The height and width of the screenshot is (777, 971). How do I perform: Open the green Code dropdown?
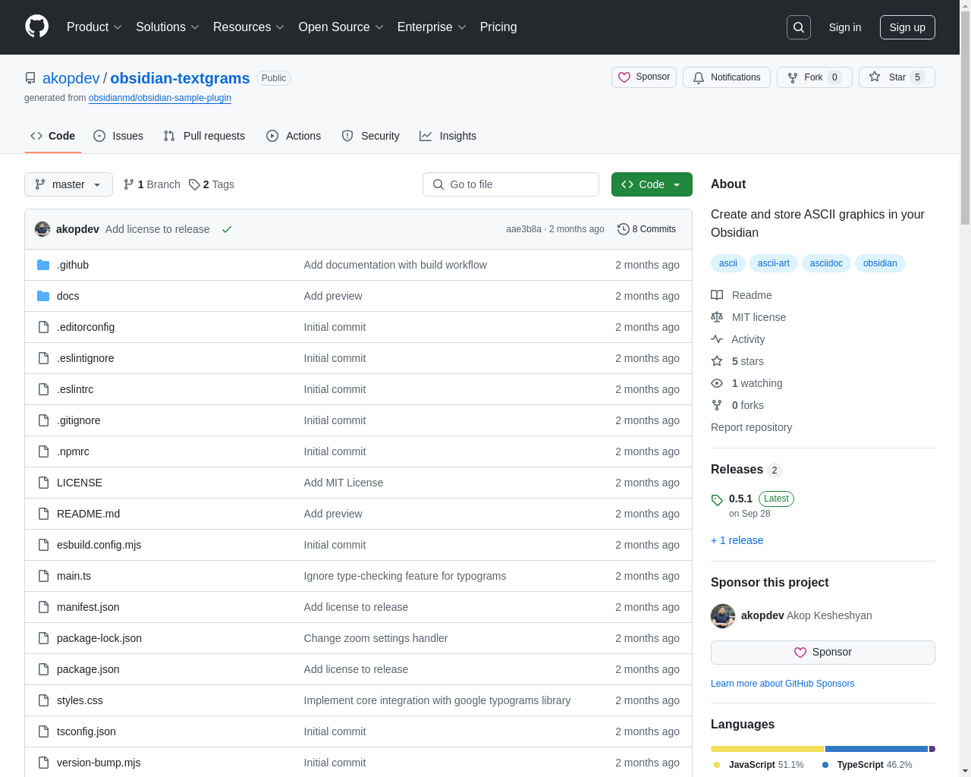[x=652, y=184]
